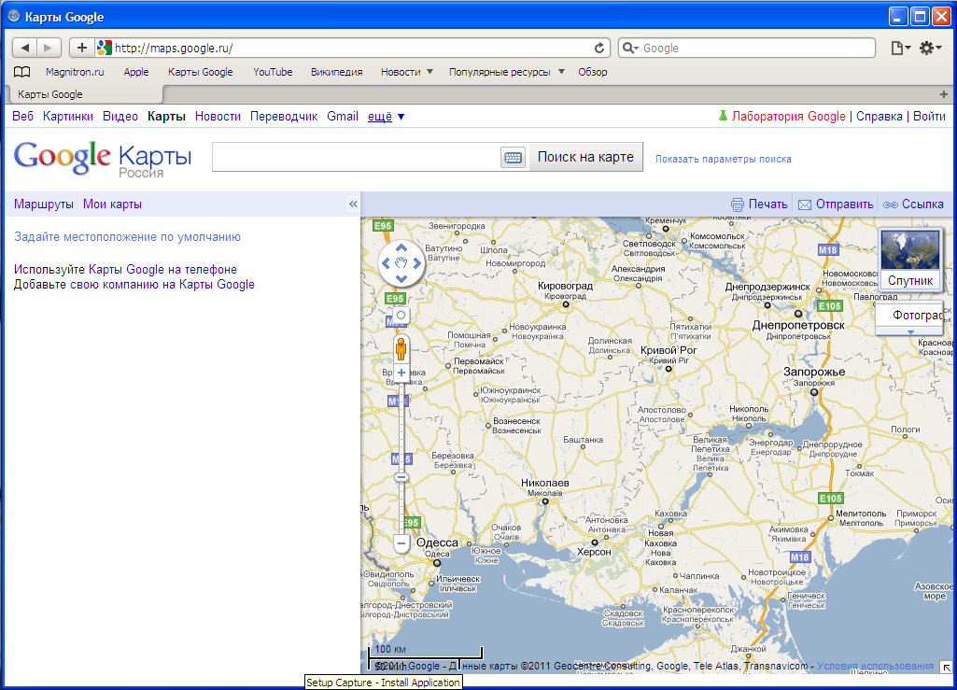
Task: Open the Справка help link
Action: pyautogui.click(x=879, y=116)
